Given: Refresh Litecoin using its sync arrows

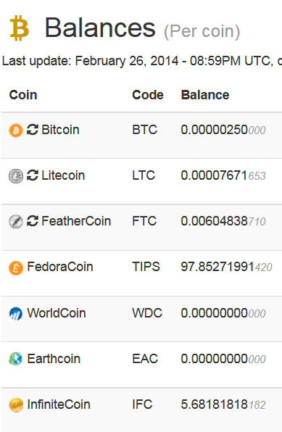Looking at the screenshot, I should pyautogui.click(x=33, y=175).
